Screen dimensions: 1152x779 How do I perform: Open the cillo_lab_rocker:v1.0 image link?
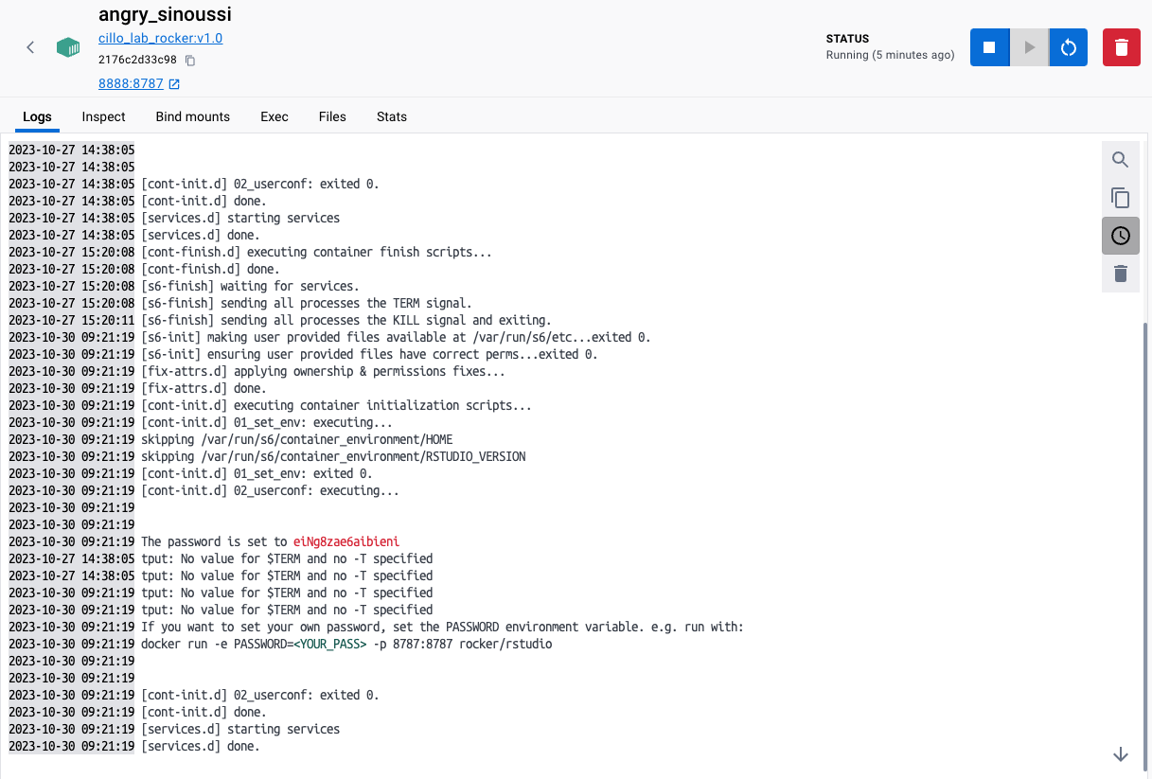tap(161, 39)
